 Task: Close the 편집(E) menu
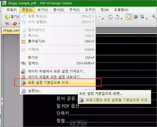27,10
